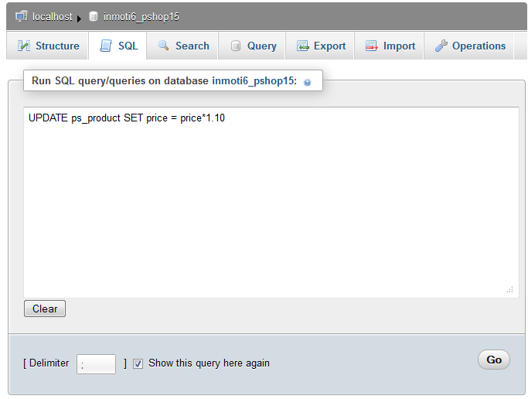This screenshot has width=528, height=399.
Task: Go to localhost in the breadcrumb
Action: pos(52,16)
